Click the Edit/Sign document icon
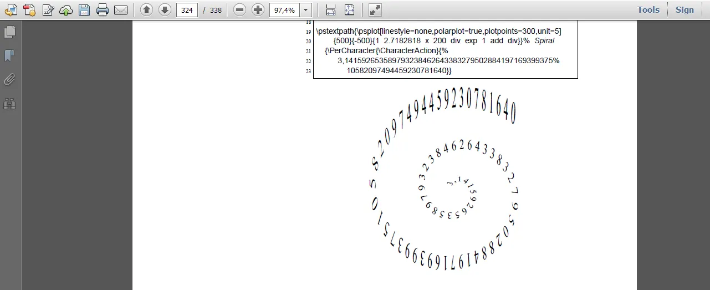This screenshot has width=710, height=290. coord(48,9)
